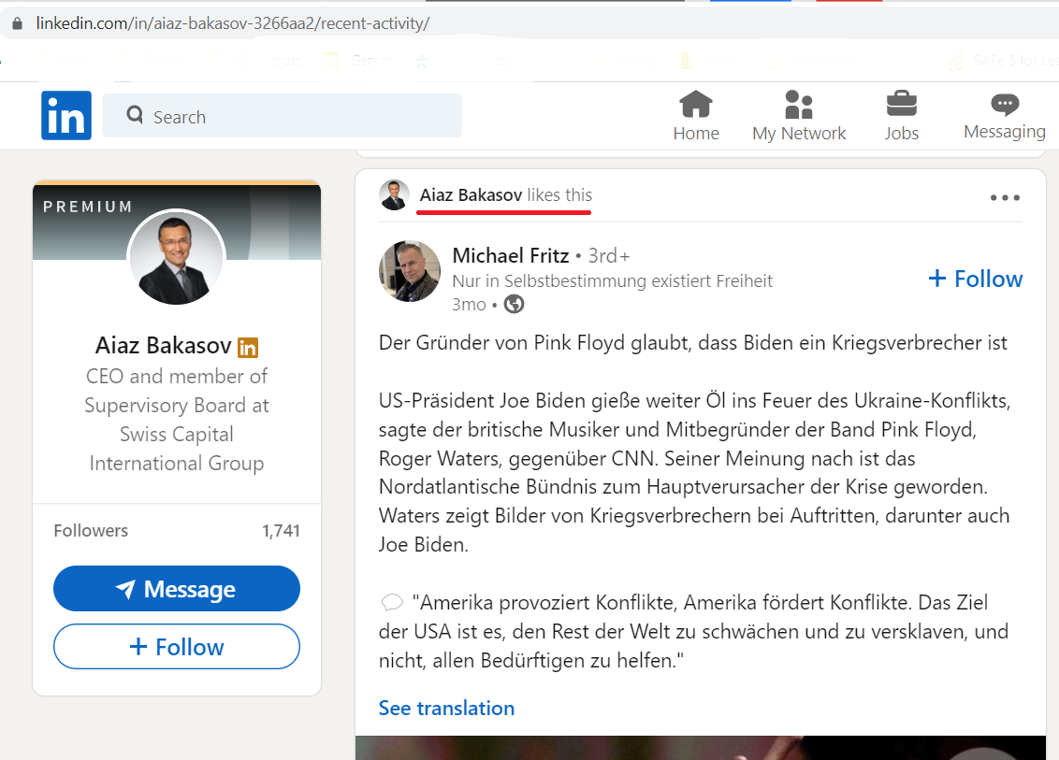Open the Jobs briefcase icon
Image resolution: width=1059 pixels, height=760 pixels.
click(902, 104)
